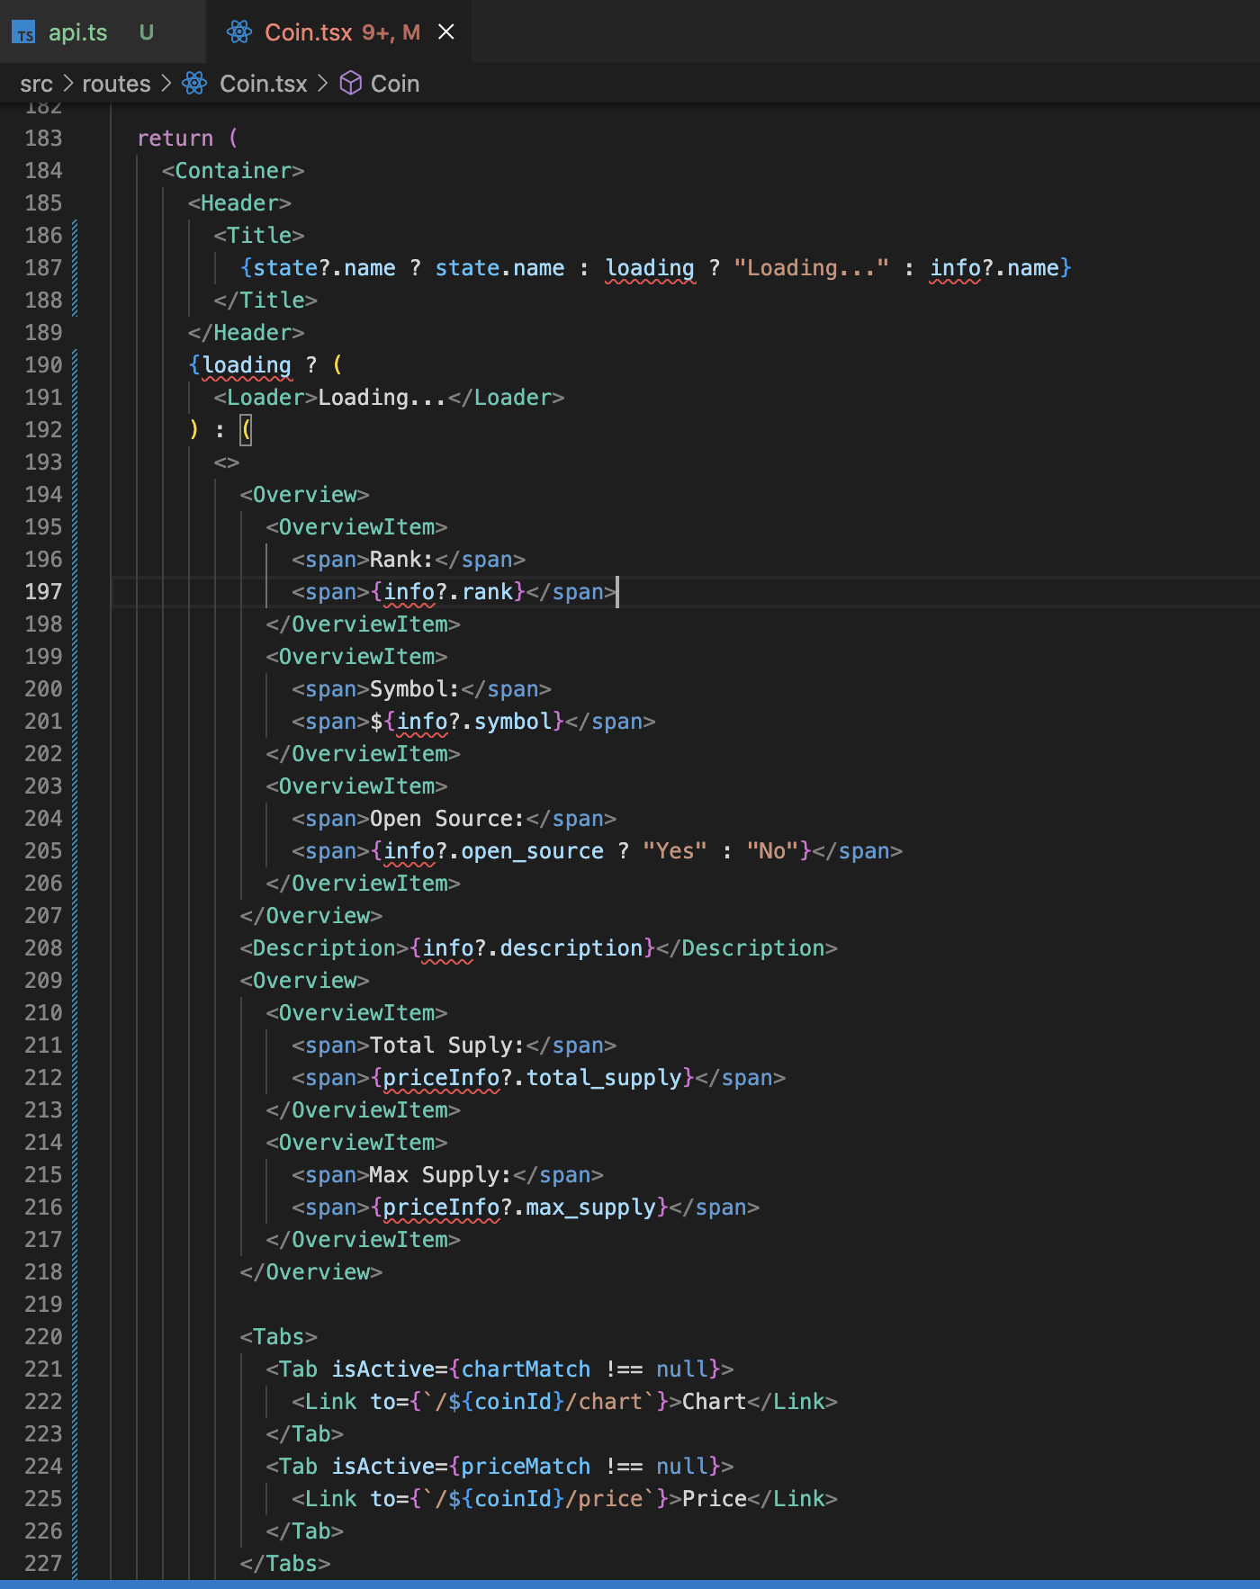Click the breadcrumb chevron after Coin.tsx
Image resolution: width=1260 pixels, height=1589 pixels.
pos(322,84)
